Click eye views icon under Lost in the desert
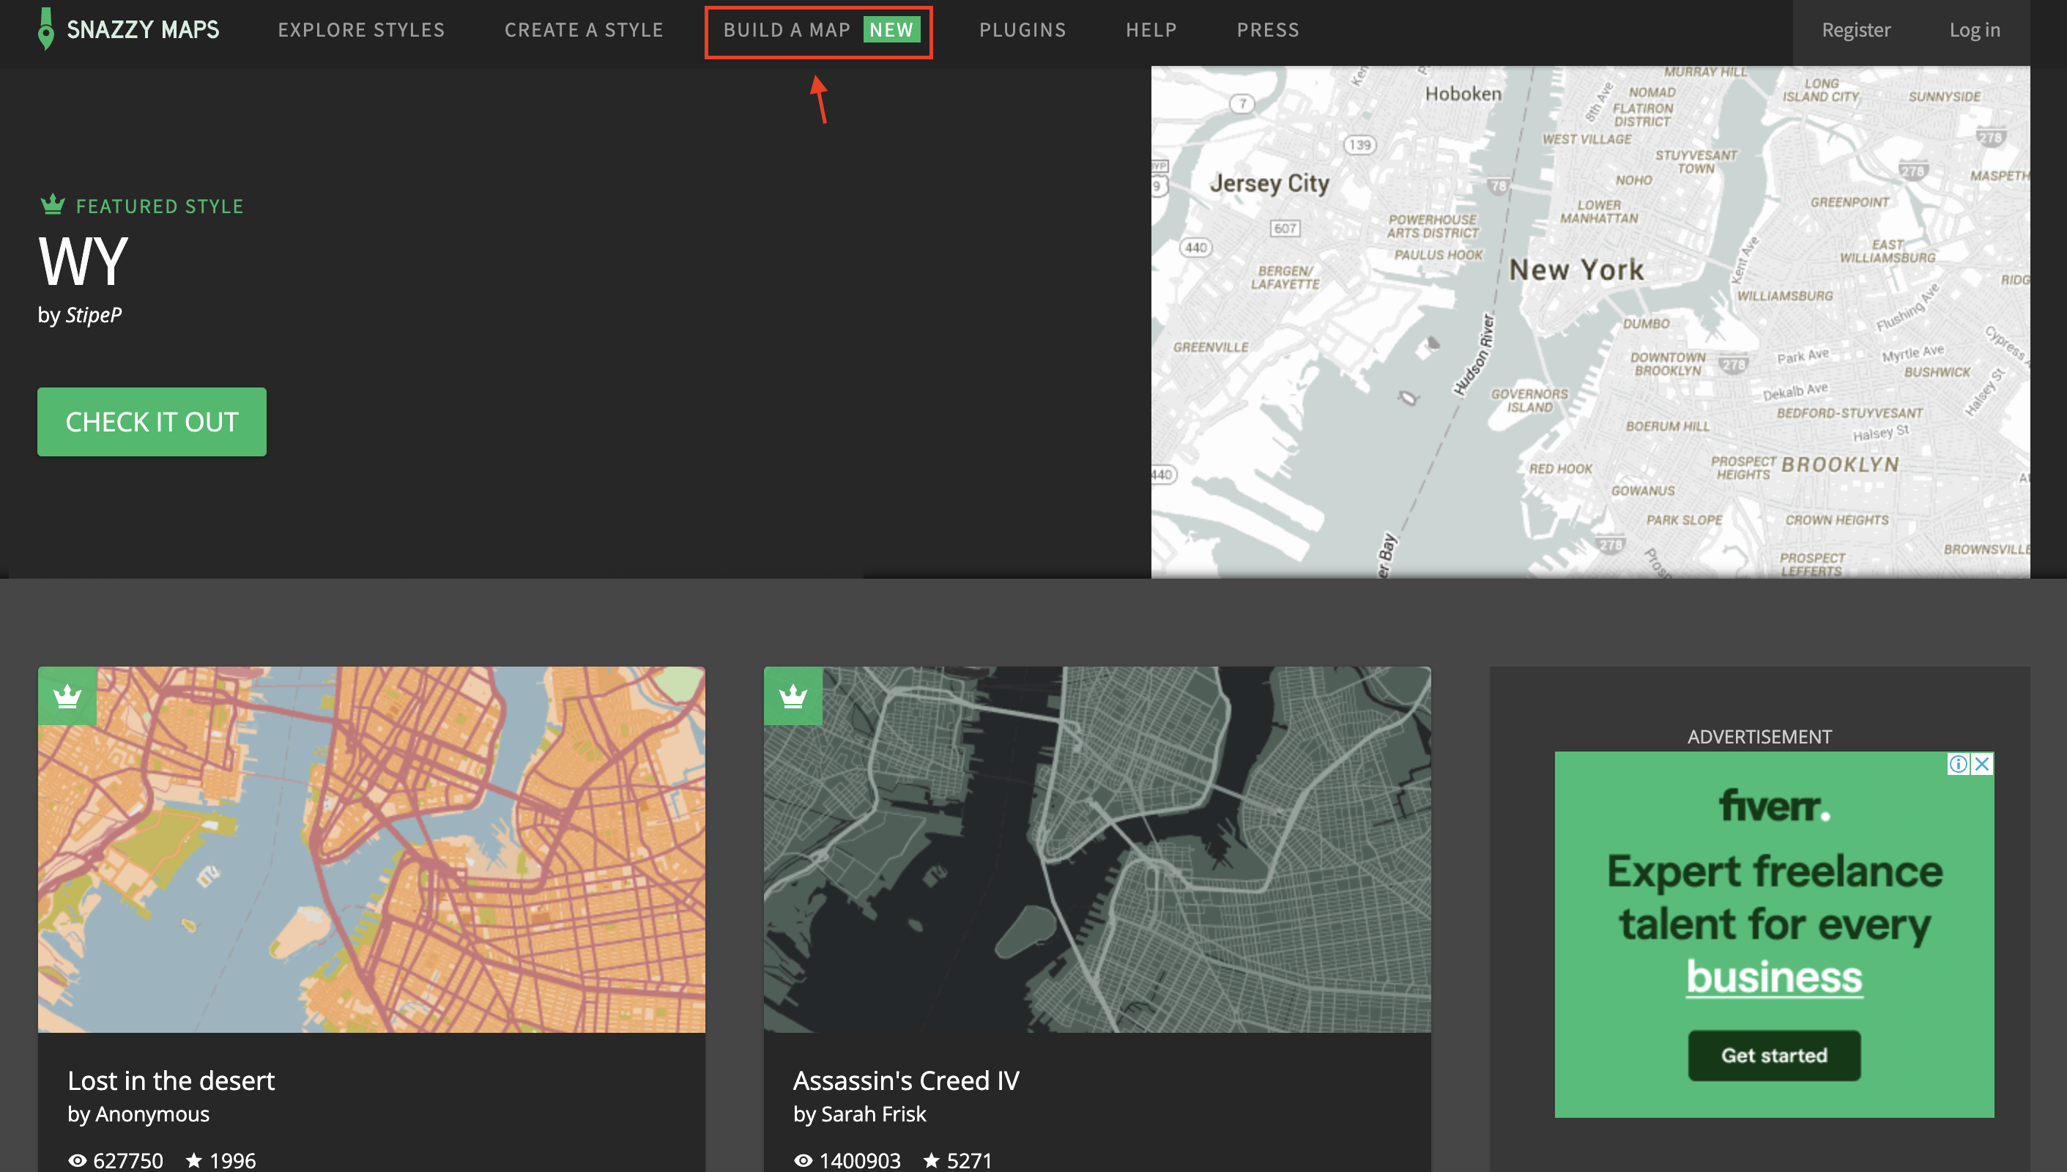 (x=77, y=1160)
